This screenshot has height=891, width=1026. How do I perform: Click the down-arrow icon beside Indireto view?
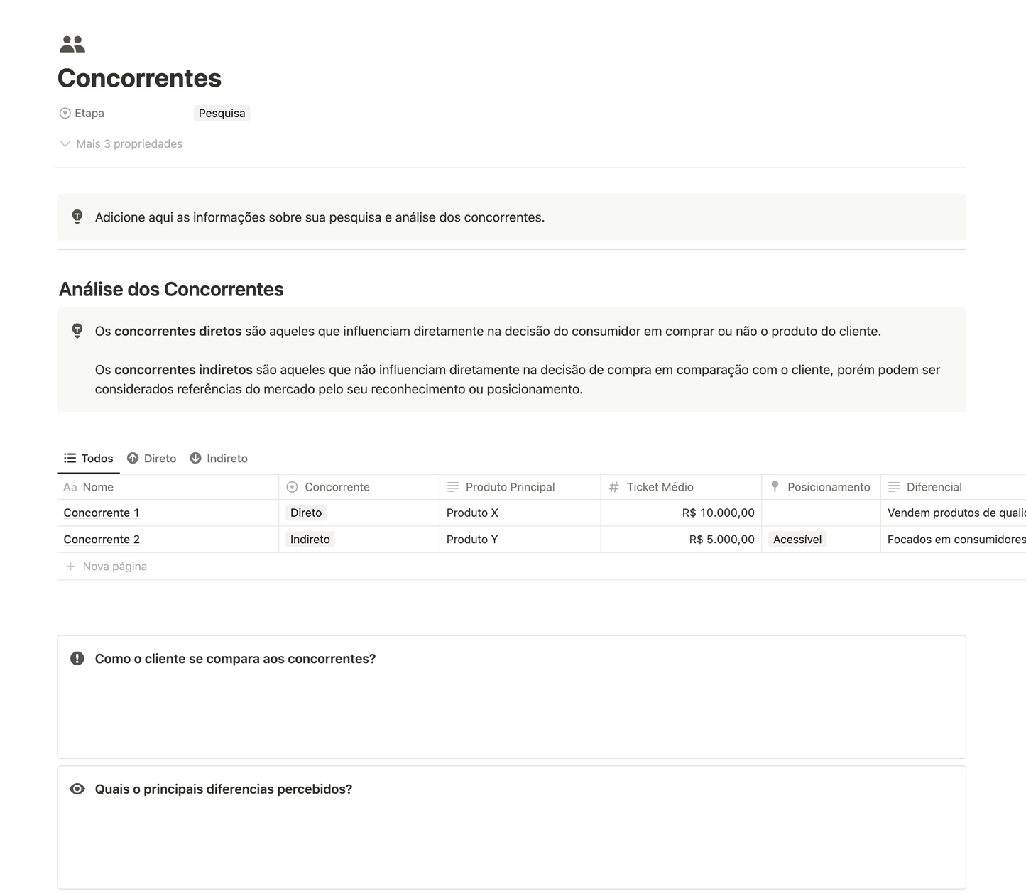(x=196, y=458)
